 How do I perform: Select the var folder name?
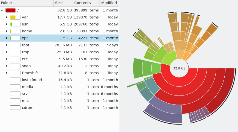tap(25, 17)
